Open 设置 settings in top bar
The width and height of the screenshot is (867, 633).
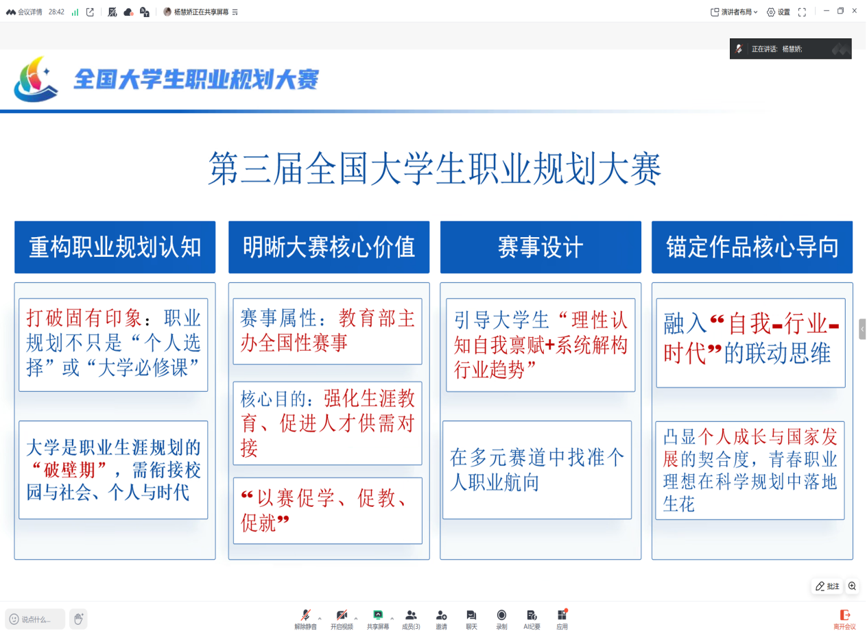click(778, 12)
